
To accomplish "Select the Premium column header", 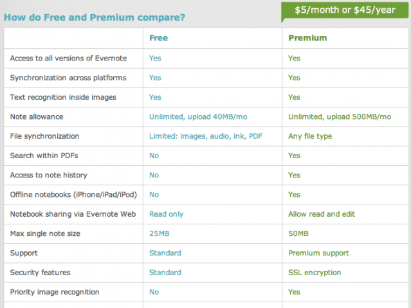I will coord(307,38).
